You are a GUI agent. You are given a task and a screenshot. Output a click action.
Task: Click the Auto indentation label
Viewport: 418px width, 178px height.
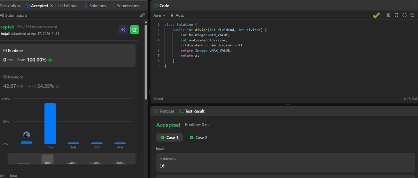[x=180, y=15]
